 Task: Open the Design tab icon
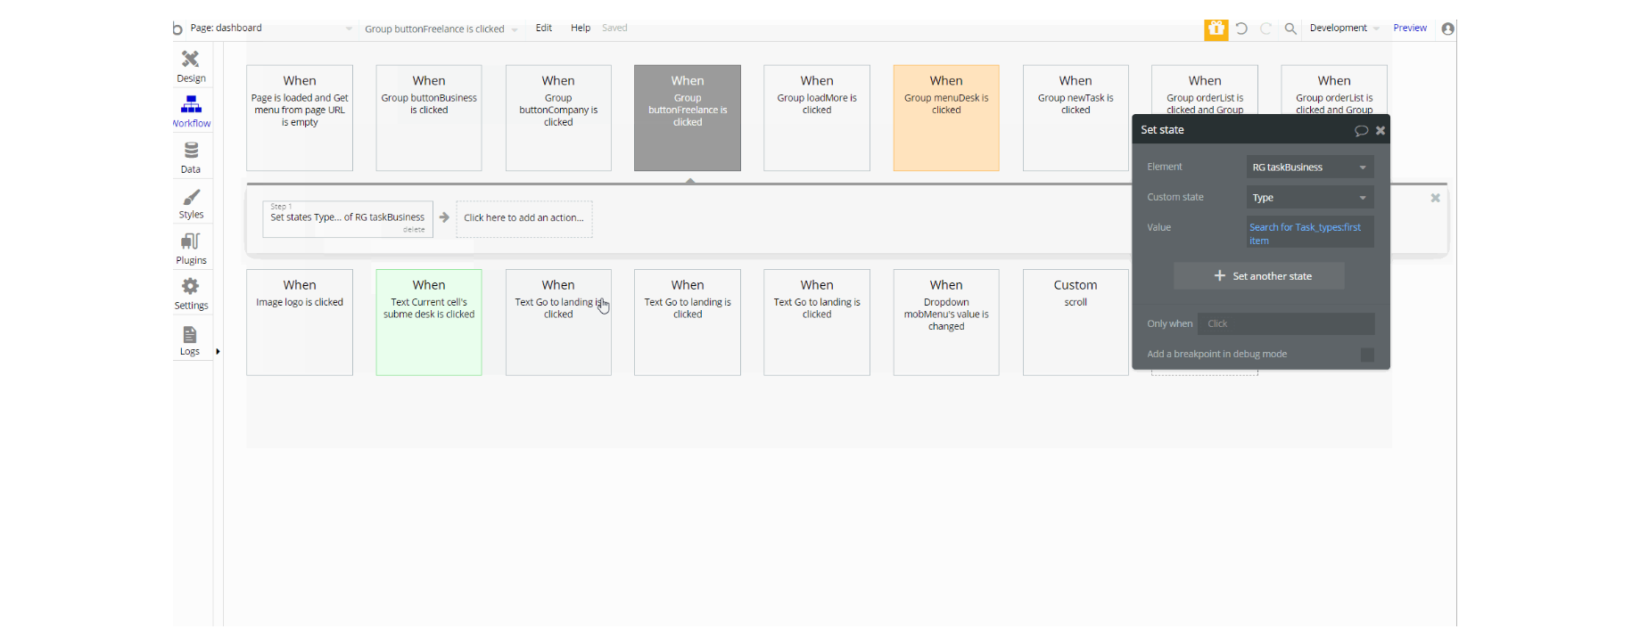pos(191,60)
